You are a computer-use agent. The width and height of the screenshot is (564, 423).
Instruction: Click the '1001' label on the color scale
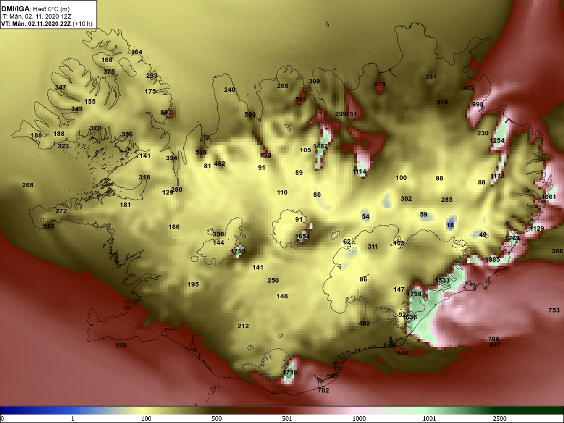point(429,418)
